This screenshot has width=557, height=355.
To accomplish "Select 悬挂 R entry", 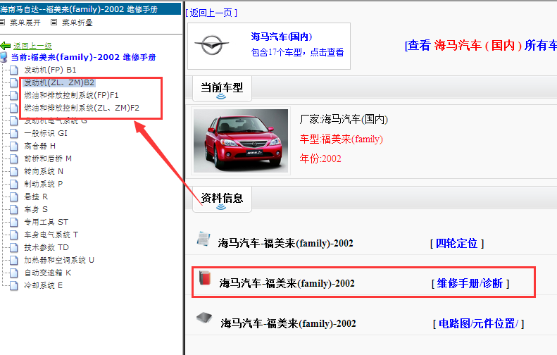I will coord(35,197).
